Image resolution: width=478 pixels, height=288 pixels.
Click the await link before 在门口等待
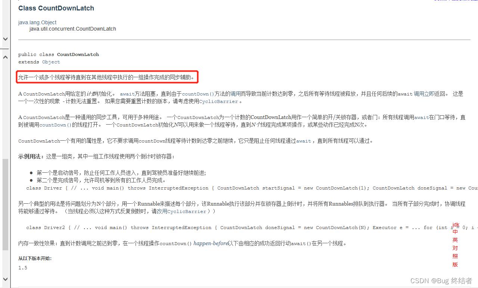click(422, 118)
